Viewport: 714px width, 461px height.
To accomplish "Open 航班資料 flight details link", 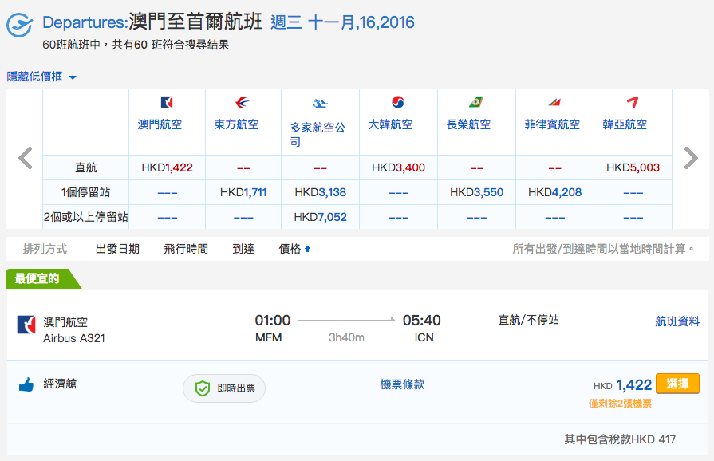I will pyautogui.click(x=677, y=321).
